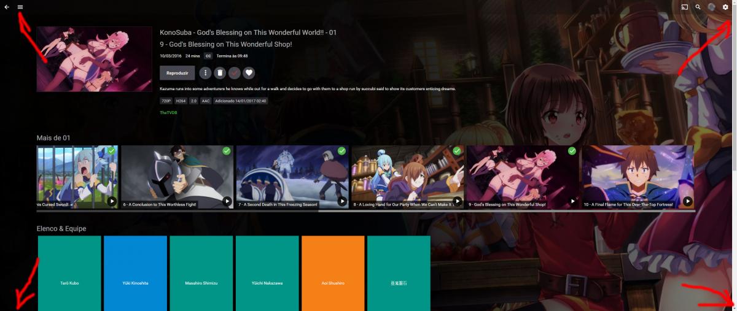Image resolution: width=737 pixels, height=311 pixels.
Task: Click the Reproduzir play button
Action: click(x=177, y=73)
